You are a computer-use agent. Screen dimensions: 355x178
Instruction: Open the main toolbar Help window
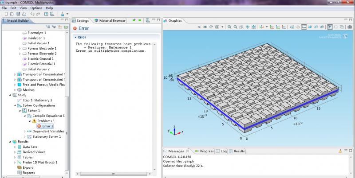pos(46,14)
